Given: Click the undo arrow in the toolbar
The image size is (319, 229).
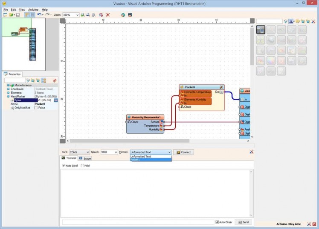Looking at the screenshot, I should [x=39, y=15].
